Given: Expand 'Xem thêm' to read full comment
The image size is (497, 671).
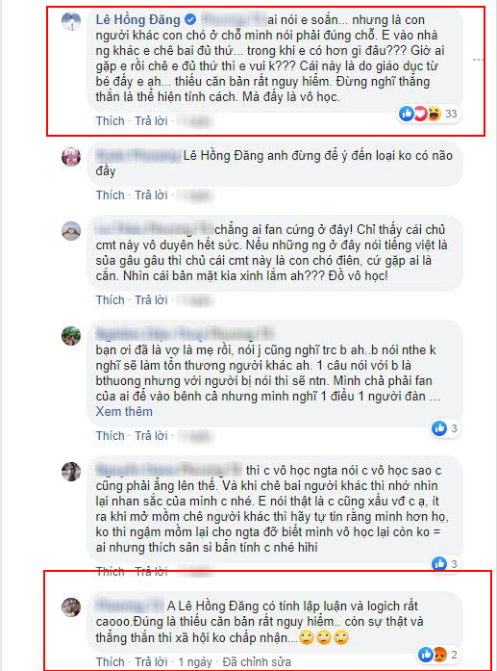Looking at the screenshot, I should click(x=124, y=412).
